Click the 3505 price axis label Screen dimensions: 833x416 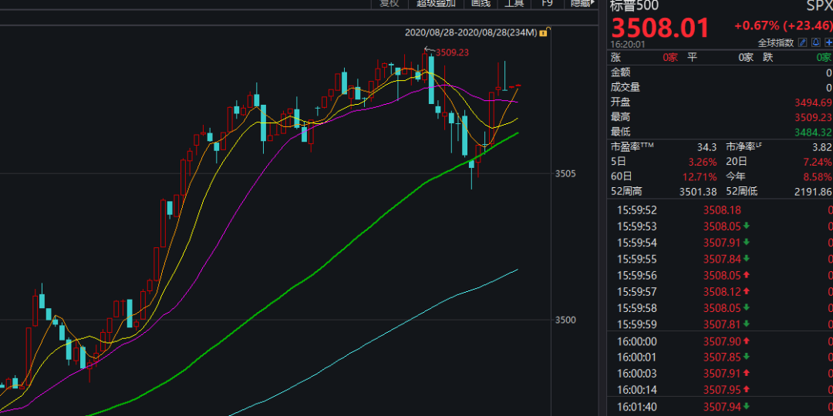click(x=565, y=173)
